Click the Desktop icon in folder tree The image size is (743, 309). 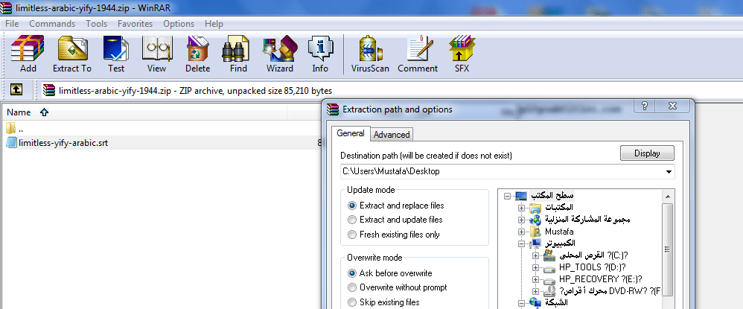click(x=521, y=196)
